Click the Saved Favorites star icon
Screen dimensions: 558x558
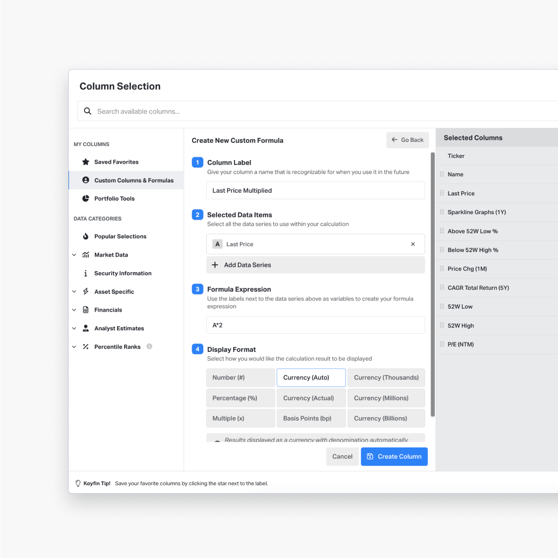tap(86, 162)
